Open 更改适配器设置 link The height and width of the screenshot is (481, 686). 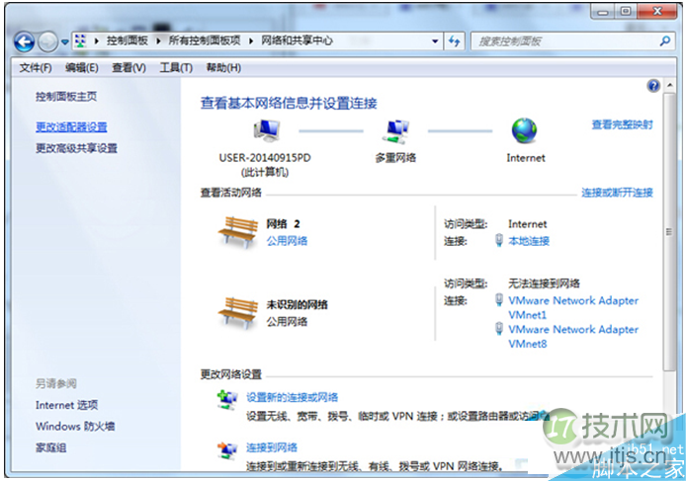point(71,126)
